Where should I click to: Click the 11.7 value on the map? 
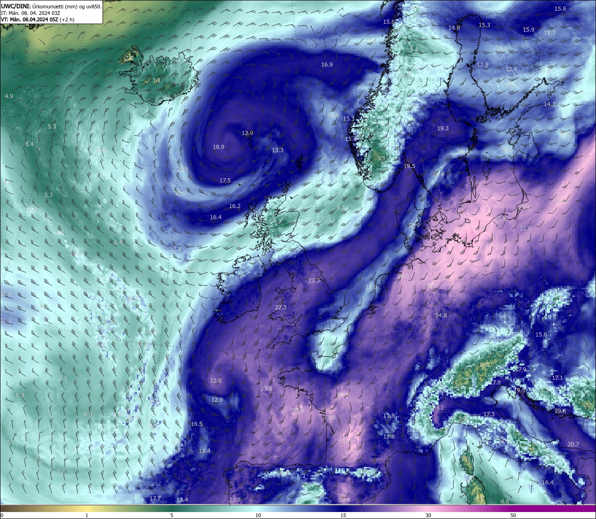click(x=549, y=33)
